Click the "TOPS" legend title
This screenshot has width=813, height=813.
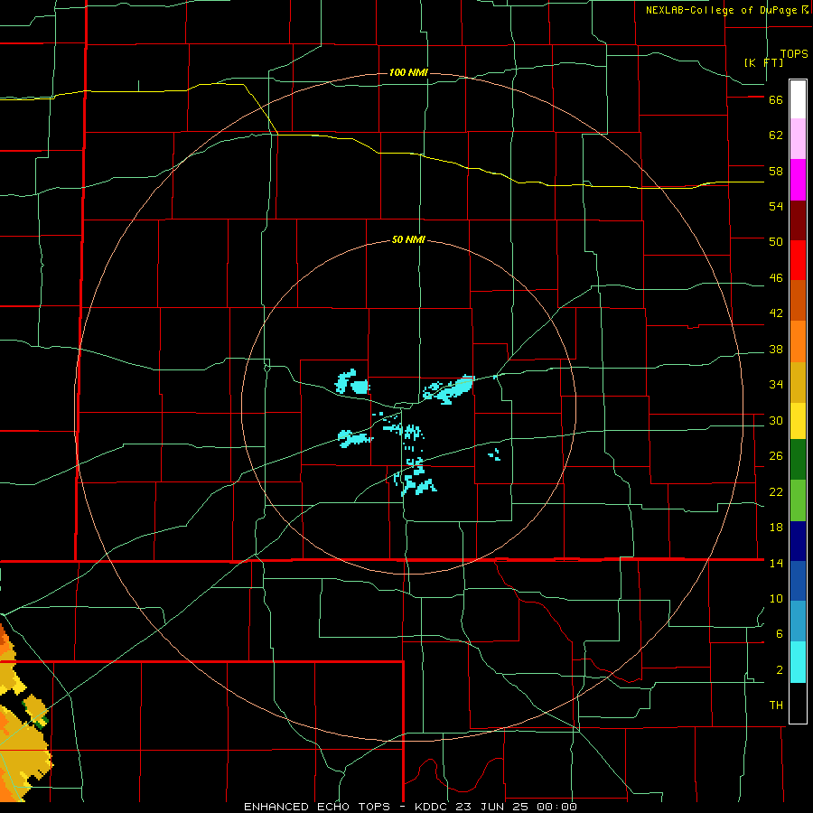(x=794, y=53)
